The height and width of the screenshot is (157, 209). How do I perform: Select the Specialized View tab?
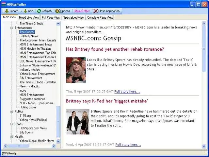pos(74,17)
